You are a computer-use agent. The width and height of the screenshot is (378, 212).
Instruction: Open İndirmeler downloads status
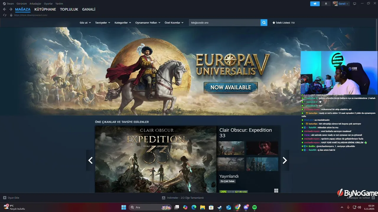pyautogui.click(x=183, y=198)
